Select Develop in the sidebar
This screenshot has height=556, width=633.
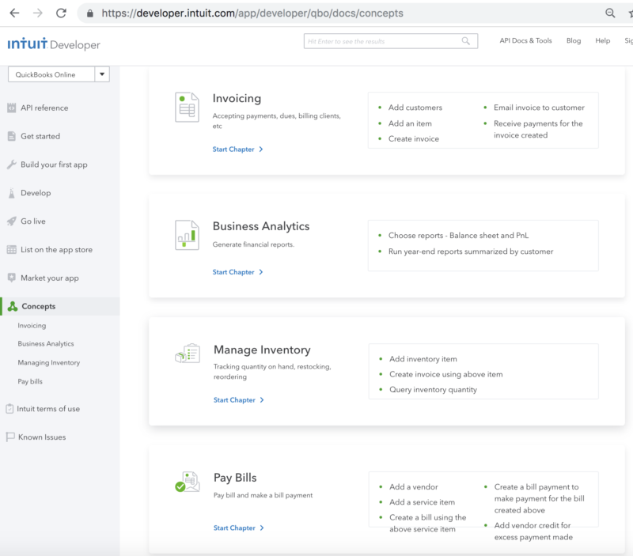coord(36,193)
